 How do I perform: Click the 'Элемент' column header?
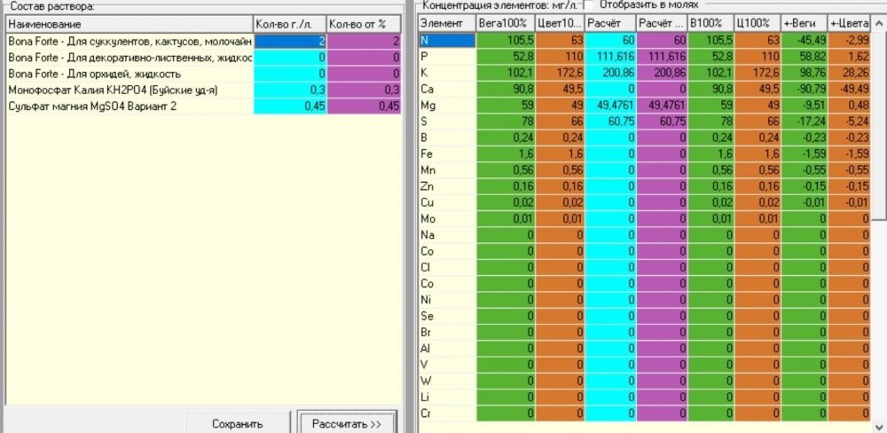coord(447,24)
